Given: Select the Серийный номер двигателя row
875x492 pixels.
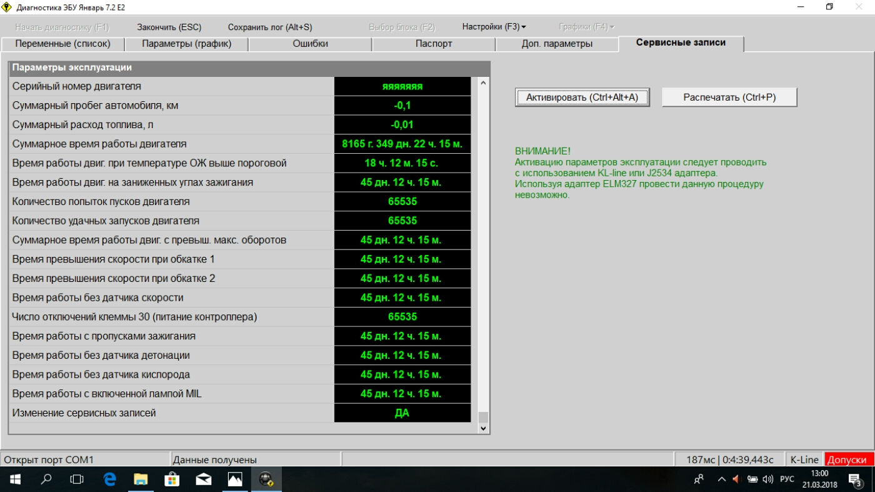Looking at the screenshot, I should (241, 86).
